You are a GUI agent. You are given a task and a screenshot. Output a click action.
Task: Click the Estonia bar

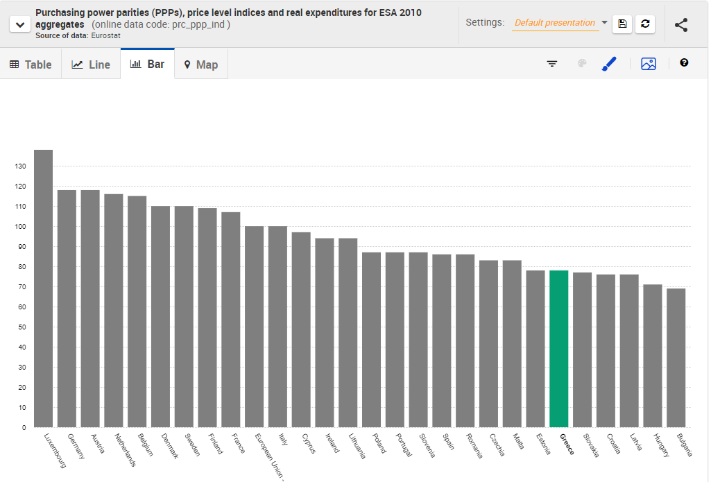pyautogui.click(x=536, y=349)
